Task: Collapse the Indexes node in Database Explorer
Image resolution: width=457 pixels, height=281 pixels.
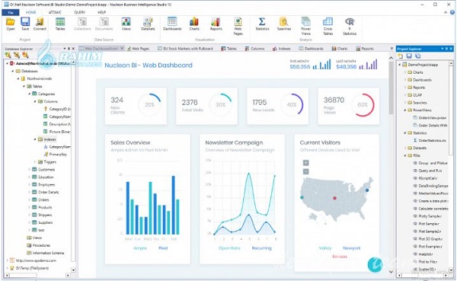Action: pos(35,139)
